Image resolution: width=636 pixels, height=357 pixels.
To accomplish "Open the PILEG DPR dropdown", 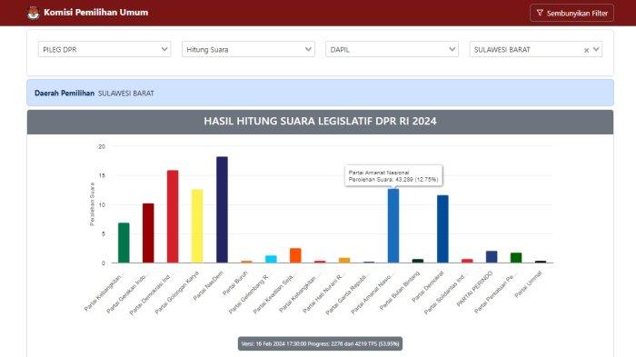I will [x=104, y=49].
